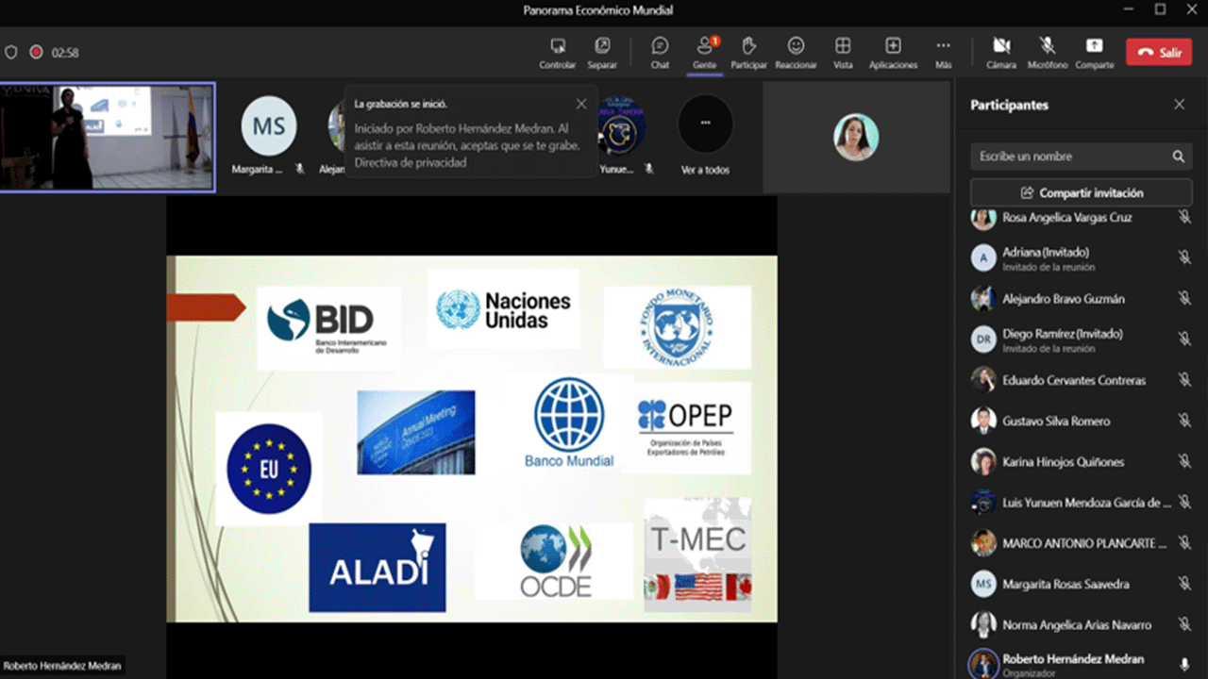1208x679 pixels.
Task: Click Compartir invitación button
Action: coord(1082,192)
